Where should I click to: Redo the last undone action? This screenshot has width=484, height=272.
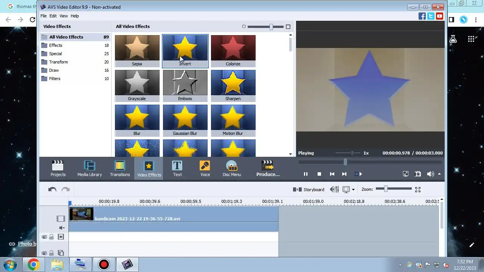tap(65, 190)
